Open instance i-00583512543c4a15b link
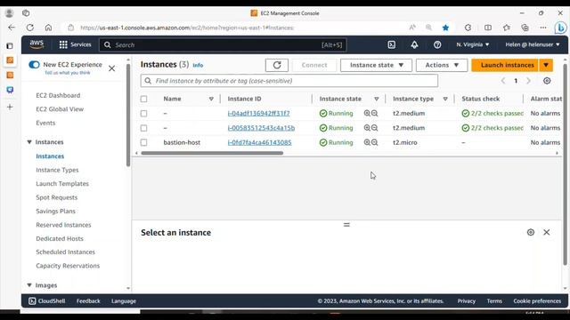570x320 pixels. (x=261, y=128)
